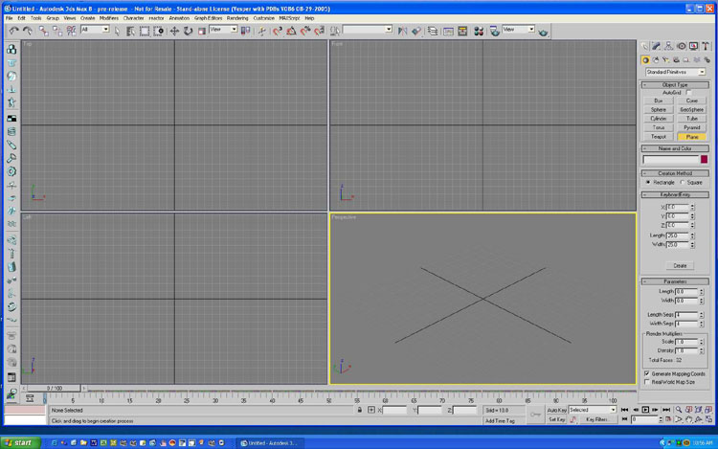Click the Undo arrow in the main toolbar
Screen dimensions: 718x449
14,31
